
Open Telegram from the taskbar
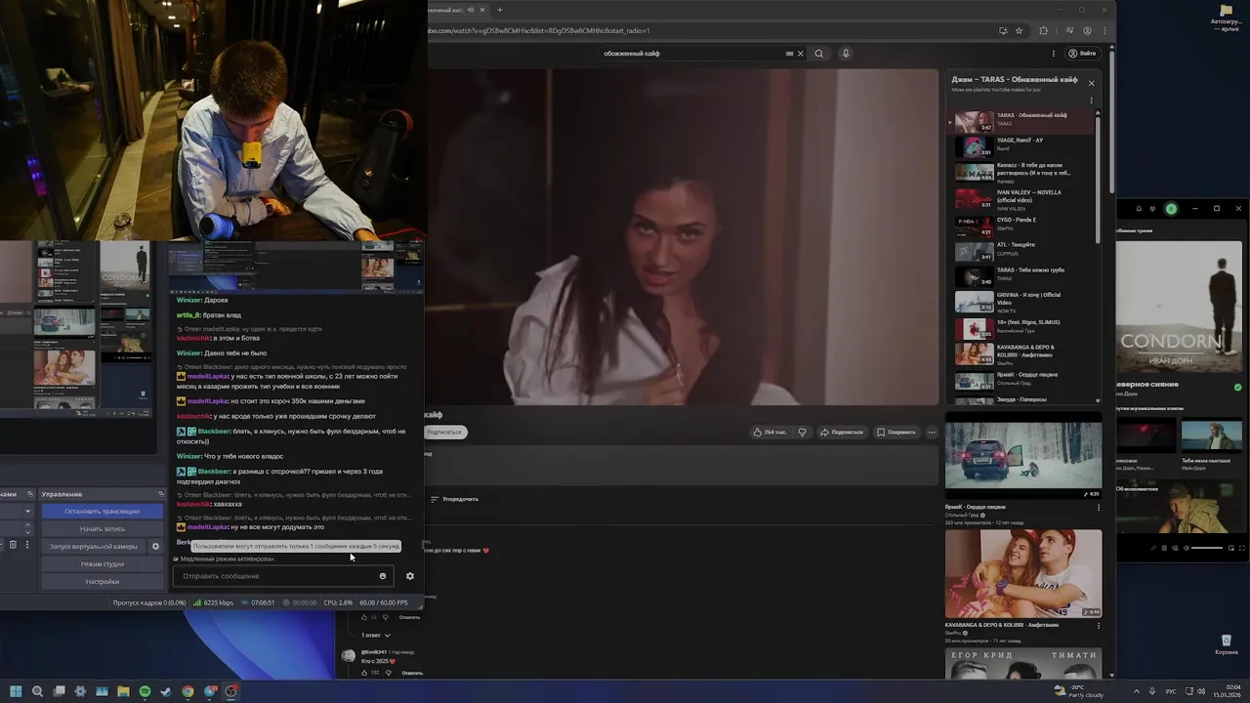point(209,691)
